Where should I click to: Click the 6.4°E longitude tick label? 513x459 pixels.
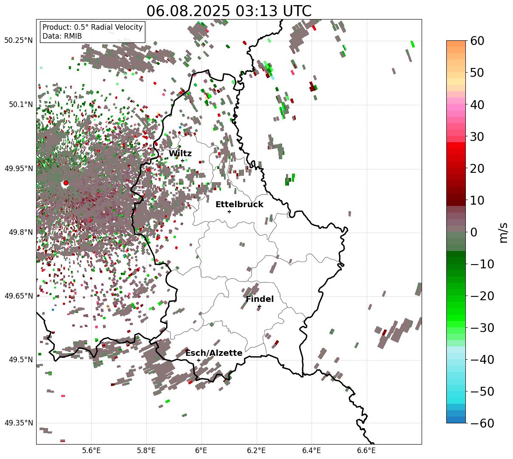312,451
